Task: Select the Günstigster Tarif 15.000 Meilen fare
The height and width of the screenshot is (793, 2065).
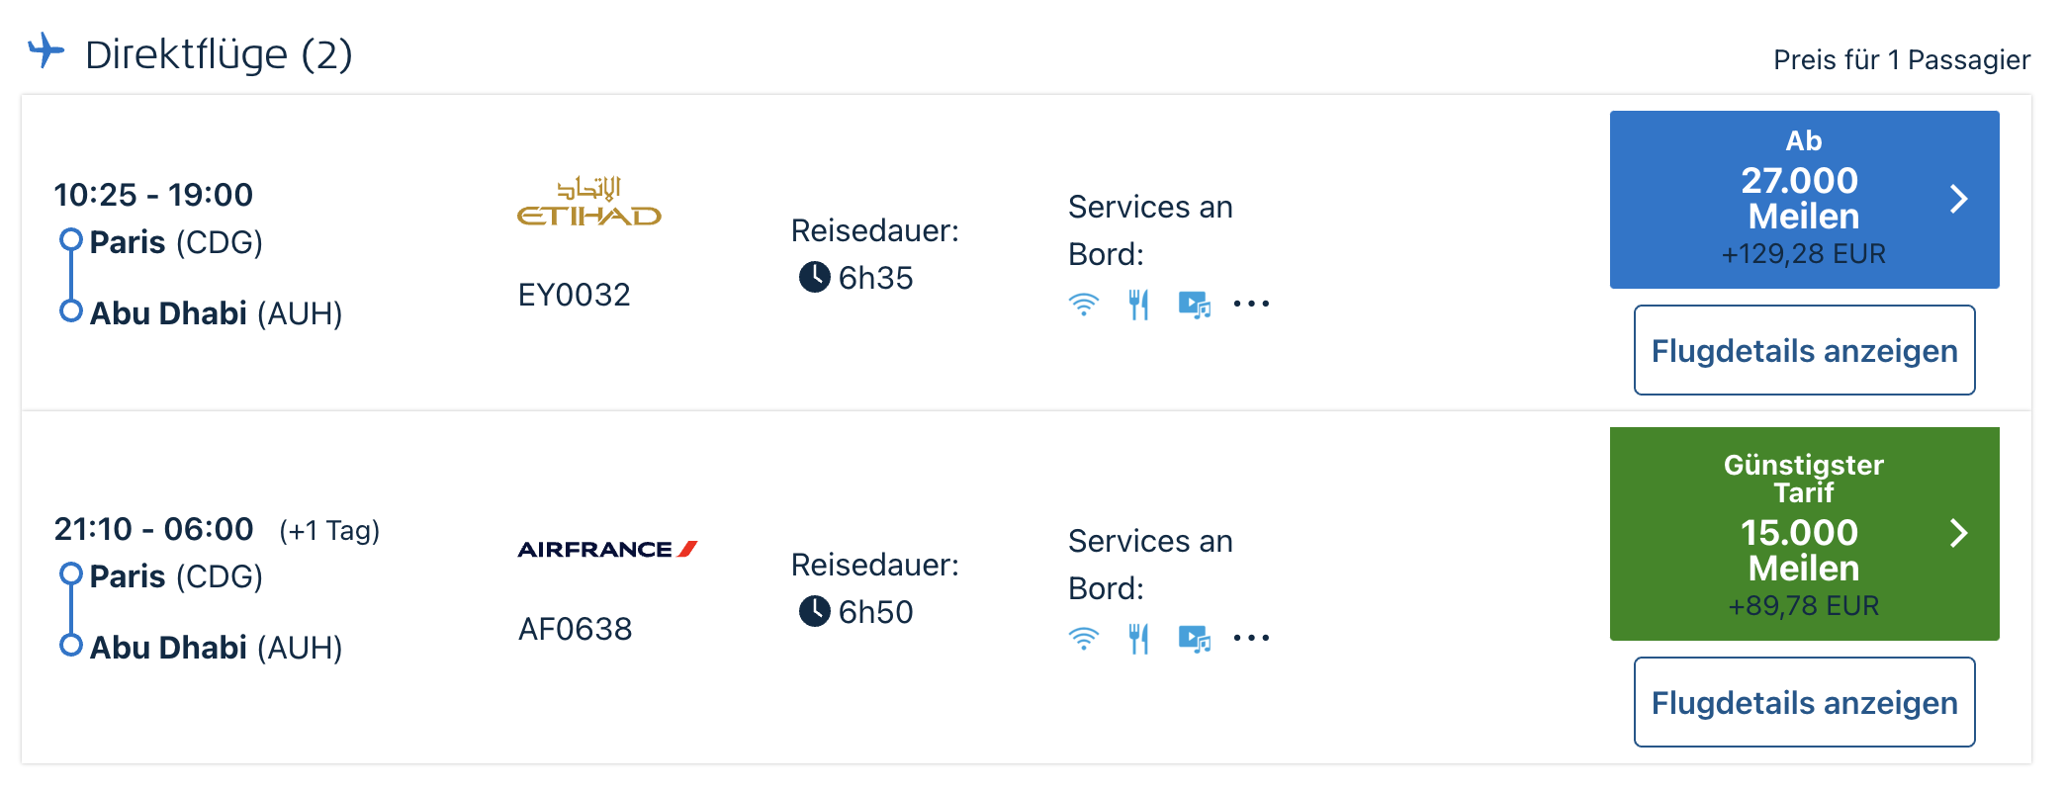Action: [1802, 533]
